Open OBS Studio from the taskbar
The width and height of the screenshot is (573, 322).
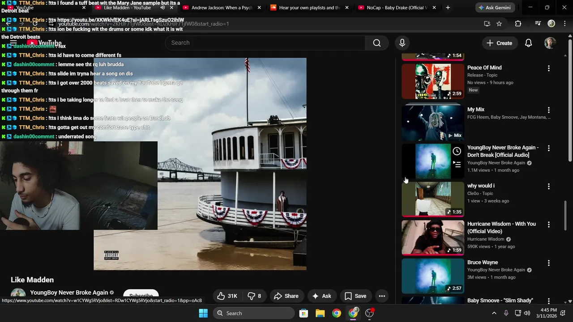pyautogui.click(x=369, y=313)
